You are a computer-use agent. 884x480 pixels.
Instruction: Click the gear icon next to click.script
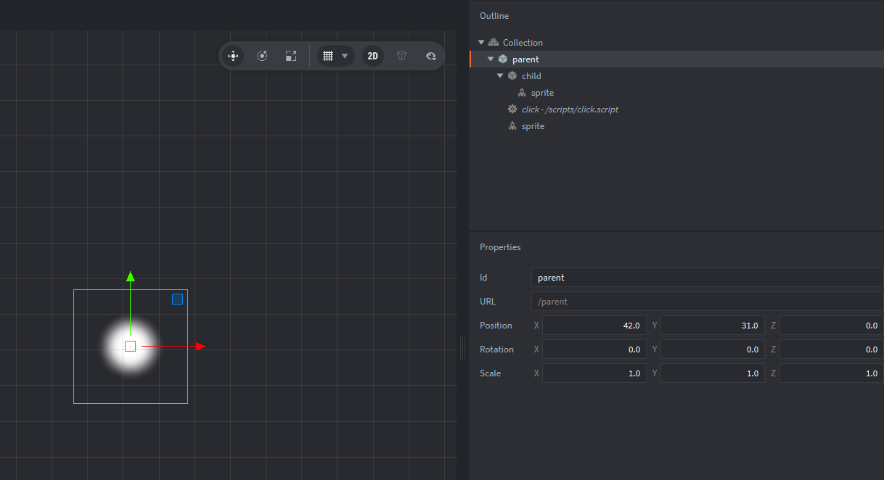tap(512, 109)
